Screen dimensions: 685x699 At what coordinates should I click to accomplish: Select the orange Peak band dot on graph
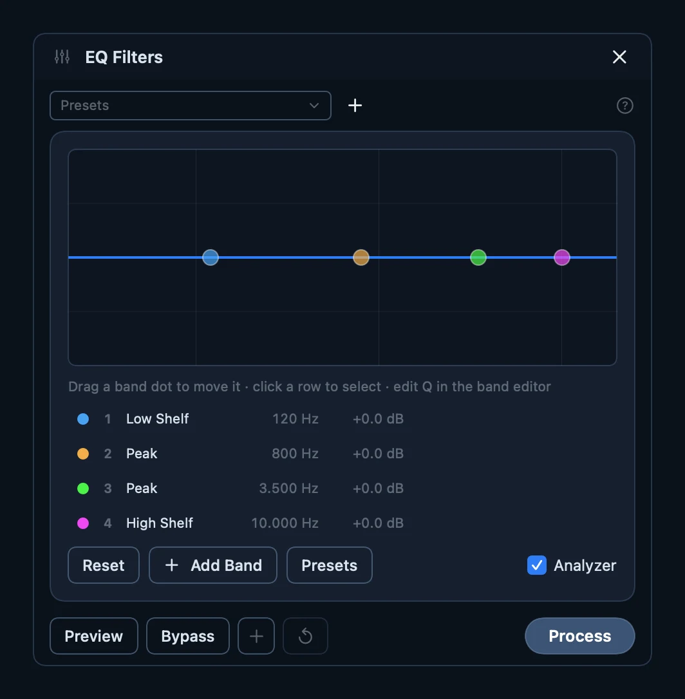(x=361, y=257)
